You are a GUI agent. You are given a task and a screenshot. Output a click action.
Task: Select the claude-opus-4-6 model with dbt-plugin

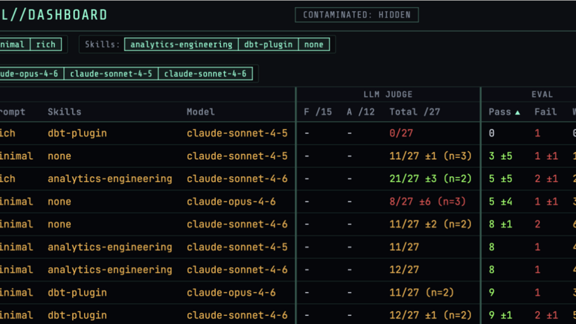coord(231,292)
